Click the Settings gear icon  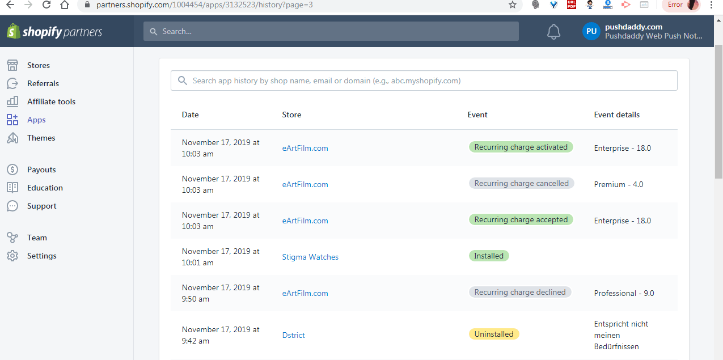tap(12, 256)
